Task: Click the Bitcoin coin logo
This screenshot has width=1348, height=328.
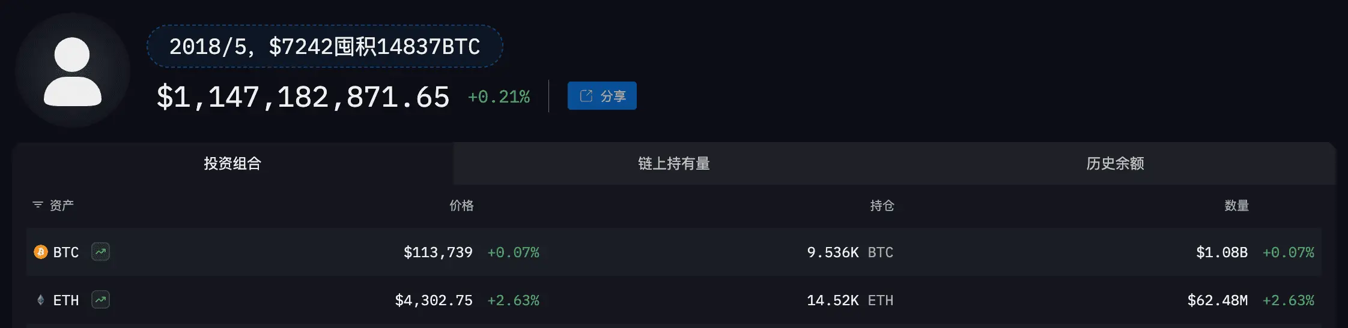Action: click(x=41, y=252)
